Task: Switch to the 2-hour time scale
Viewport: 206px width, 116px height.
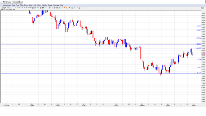Action: 26,8
